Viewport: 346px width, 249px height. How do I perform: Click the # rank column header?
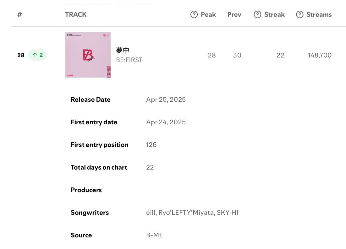19,14
